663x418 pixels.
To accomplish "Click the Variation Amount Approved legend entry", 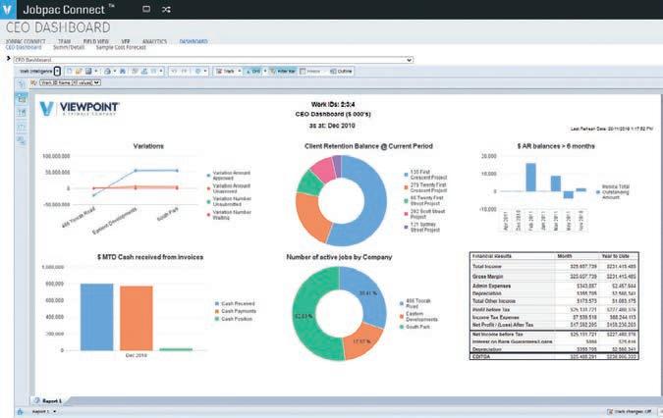I will coord(228,176).
